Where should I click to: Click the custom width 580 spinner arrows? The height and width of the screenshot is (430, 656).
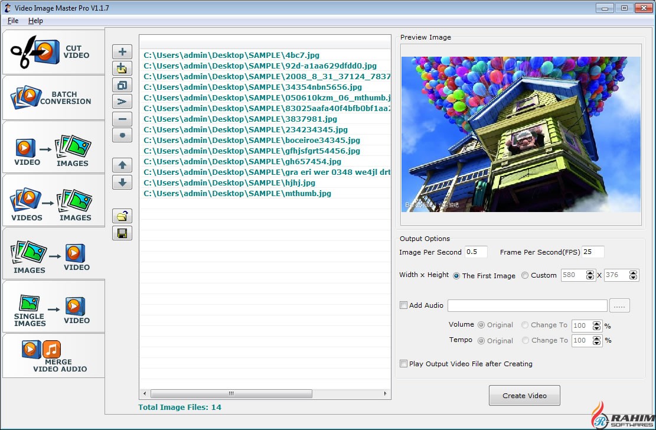pos(590,275)
